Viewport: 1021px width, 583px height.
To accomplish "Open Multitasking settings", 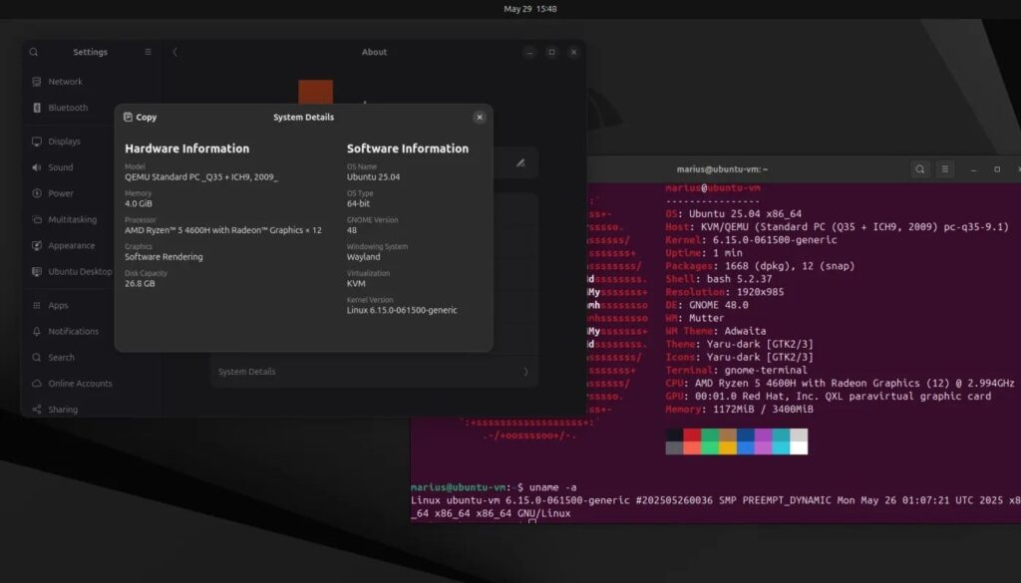I will [x=72, y=219].
